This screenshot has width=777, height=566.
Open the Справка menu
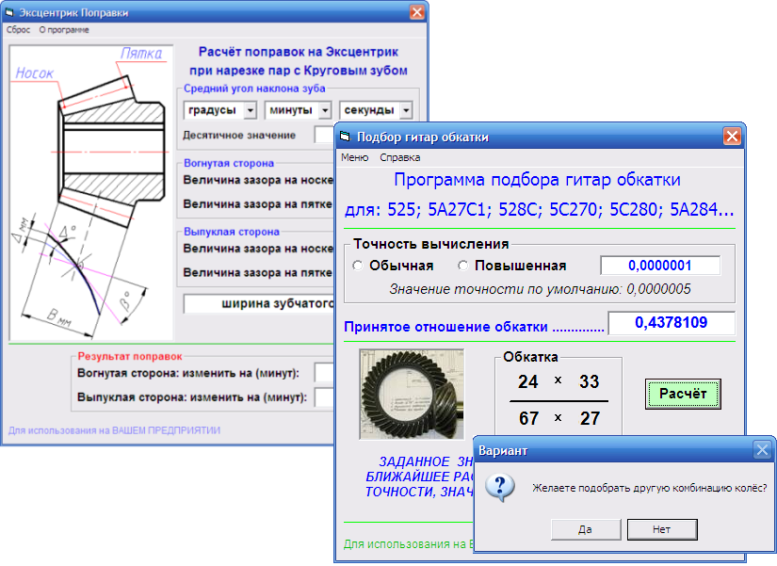(x=399, y=157)
